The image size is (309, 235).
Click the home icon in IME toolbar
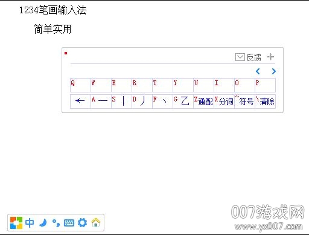[96, 222]
